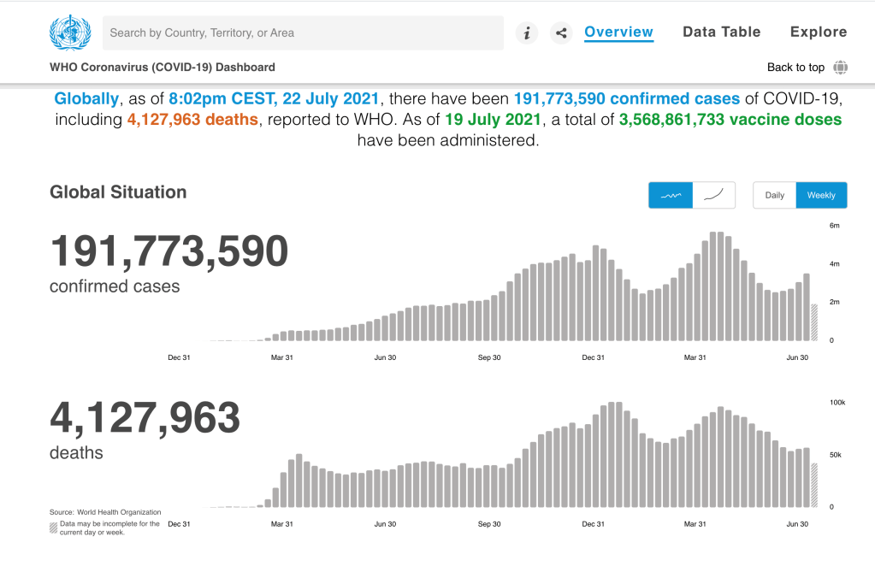Viewport: 875px width, 572px height.
Task: Select the wavy-line chart view icon
Action: pos(671,195)
